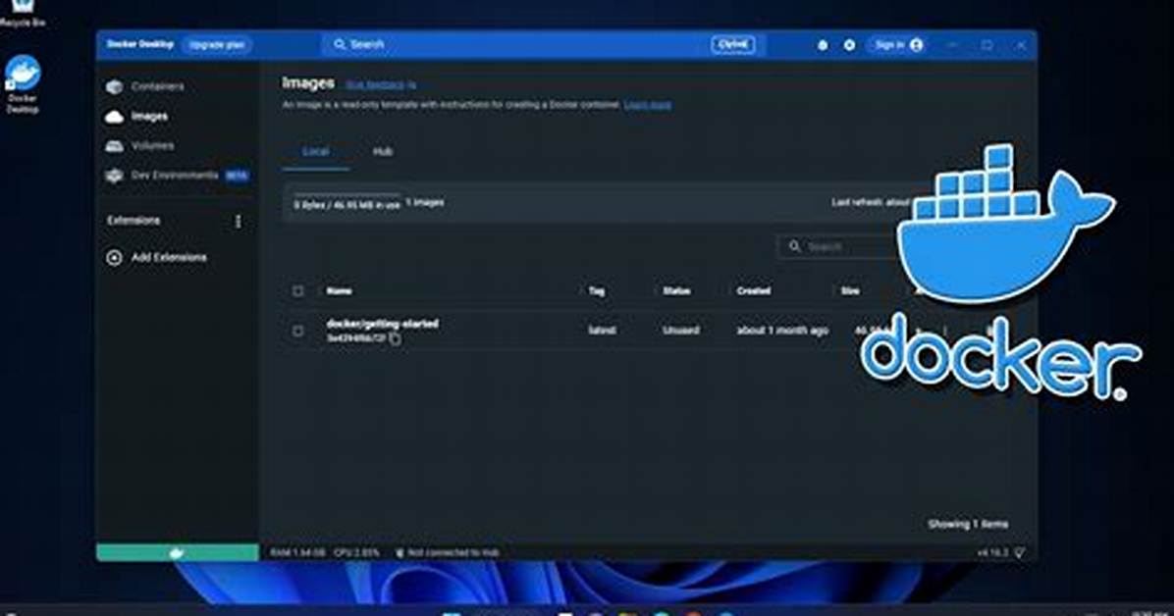
Task: Open the Extensions three-dot menu
Action: tap(239, 222)
